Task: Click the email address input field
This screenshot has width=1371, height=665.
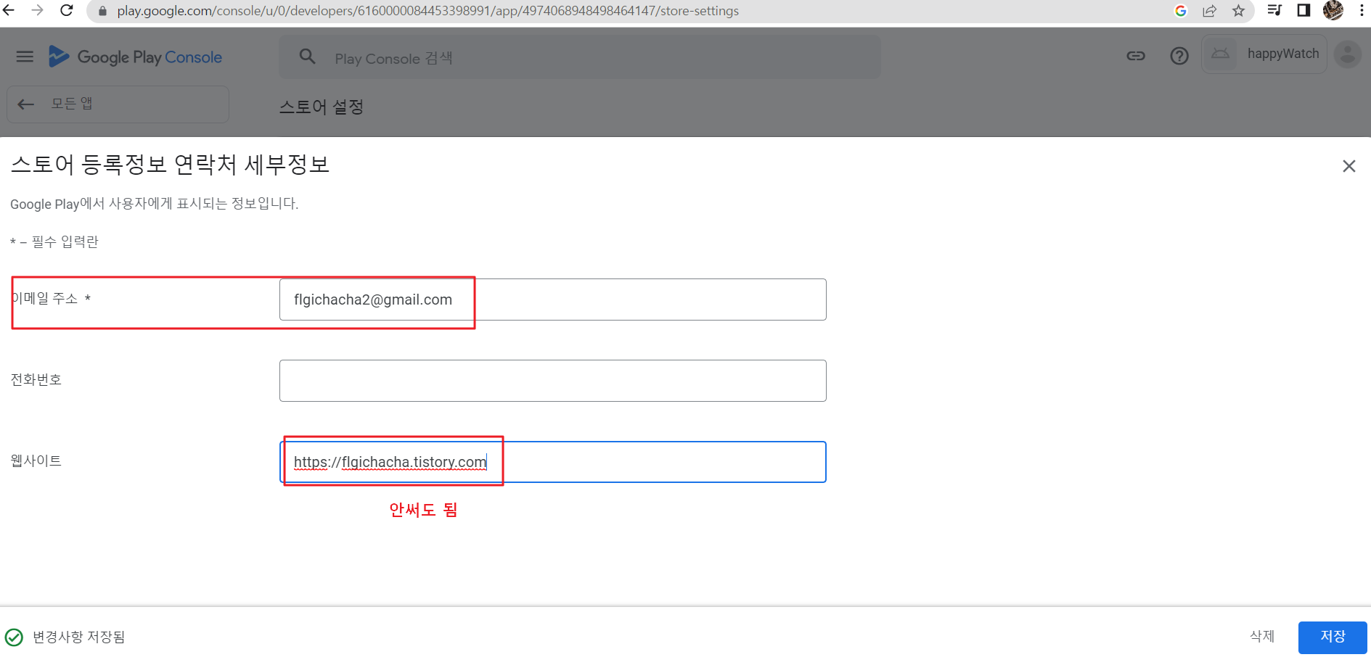Action: pos(552,300)
